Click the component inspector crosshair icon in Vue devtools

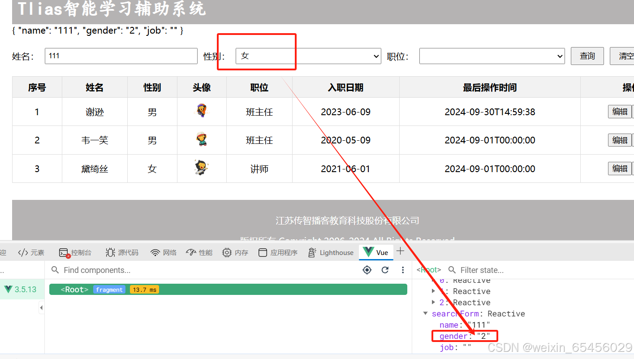point(367,270)
